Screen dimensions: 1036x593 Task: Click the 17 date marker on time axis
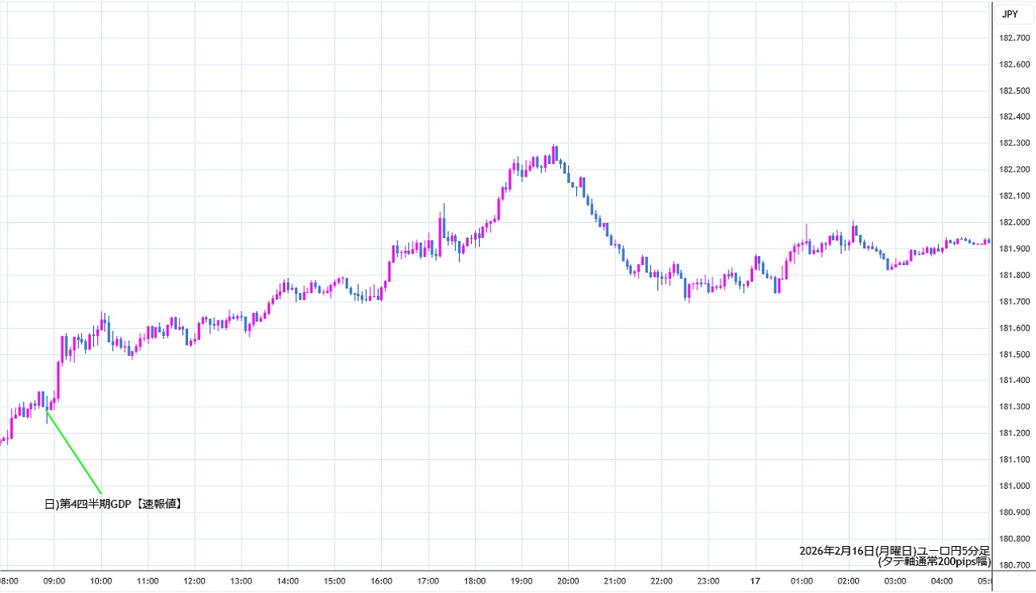click(754, 581)
